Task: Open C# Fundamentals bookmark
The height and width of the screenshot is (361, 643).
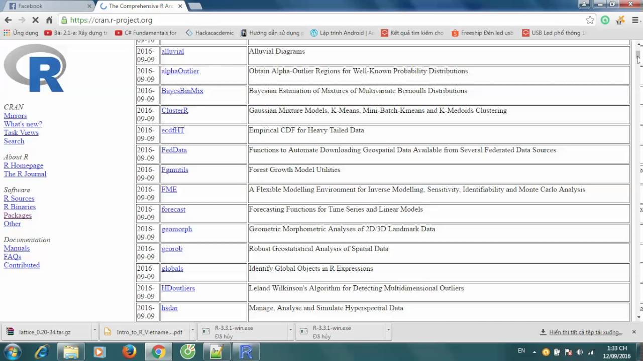Action: (146, 33)
